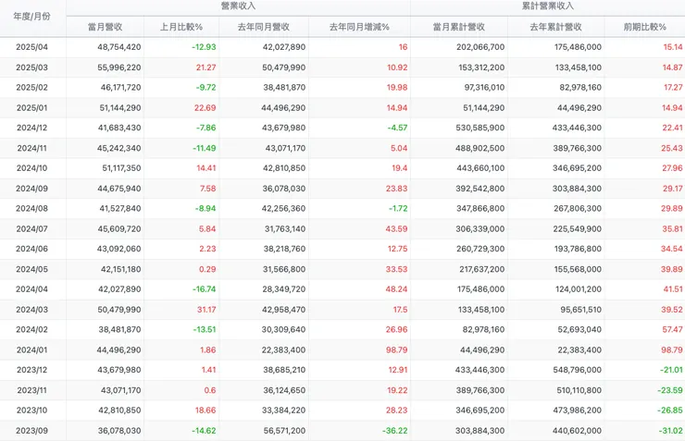Click last-year revenue value 38,481,870 in the 2025/02 row
This screenshot has width=685, height=441.
tap(284, 87)
